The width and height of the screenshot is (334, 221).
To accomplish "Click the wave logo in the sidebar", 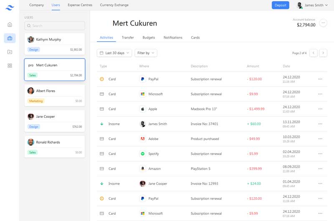I will (x=10, y=8).
